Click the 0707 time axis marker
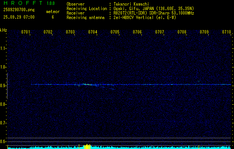The height and width of the screenshot is (149, 234). (x=160, y=32)
